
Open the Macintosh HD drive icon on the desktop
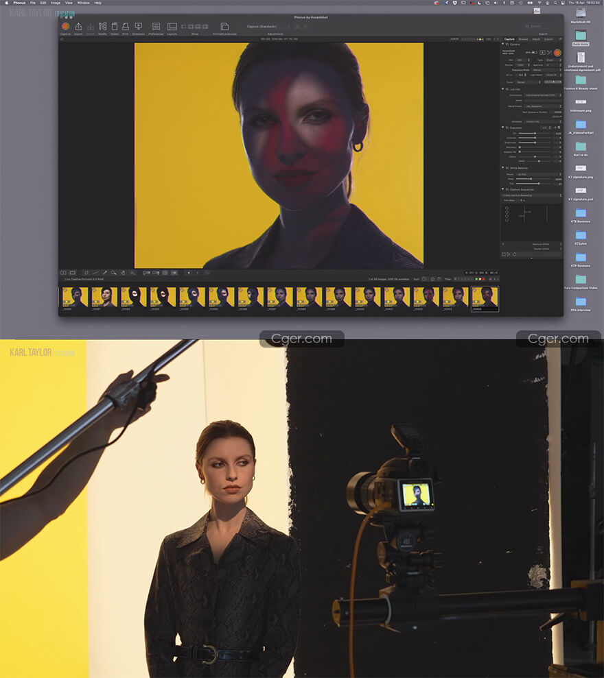click(580, 14)
